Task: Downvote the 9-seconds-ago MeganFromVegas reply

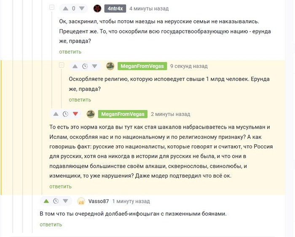Action: (94, 66)
